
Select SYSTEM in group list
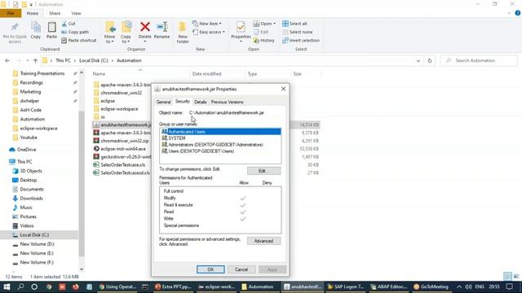(x=221, y=138)
